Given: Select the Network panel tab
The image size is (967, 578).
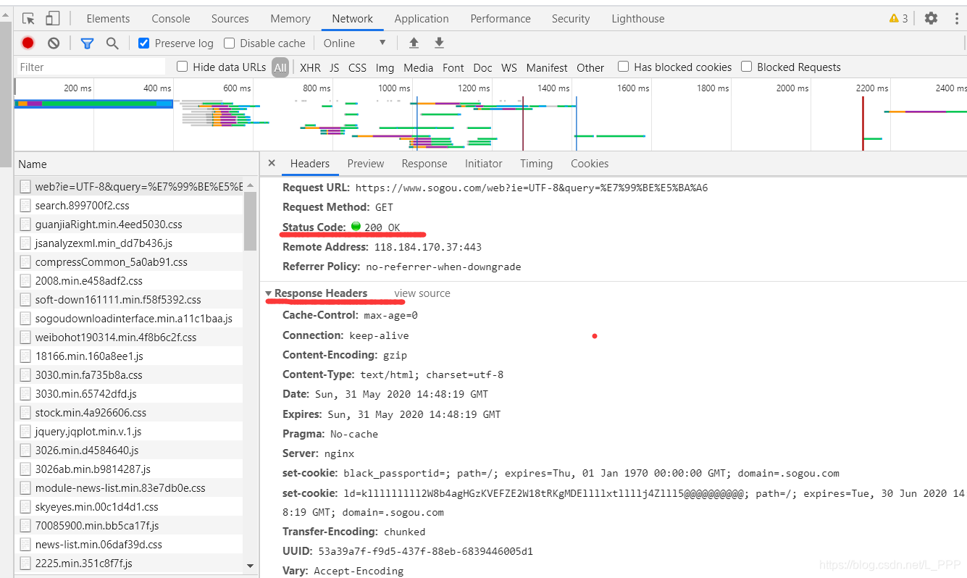Looking at the screenshot, I should click(x=353, y=19).
